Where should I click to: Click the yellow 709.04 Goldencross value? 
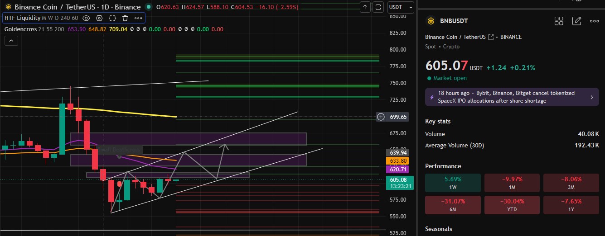click(119, 29)
